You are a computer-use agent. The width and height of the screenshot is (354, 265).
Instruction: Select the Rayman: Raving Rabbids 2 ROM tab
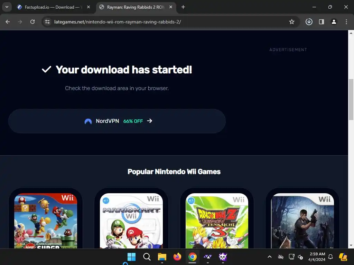[136, 7]
